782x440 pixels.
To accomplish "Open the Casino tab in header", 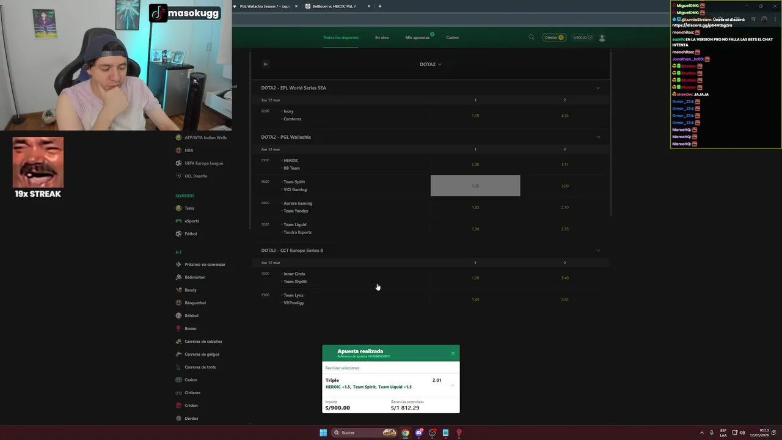I will tap(452, 38).
